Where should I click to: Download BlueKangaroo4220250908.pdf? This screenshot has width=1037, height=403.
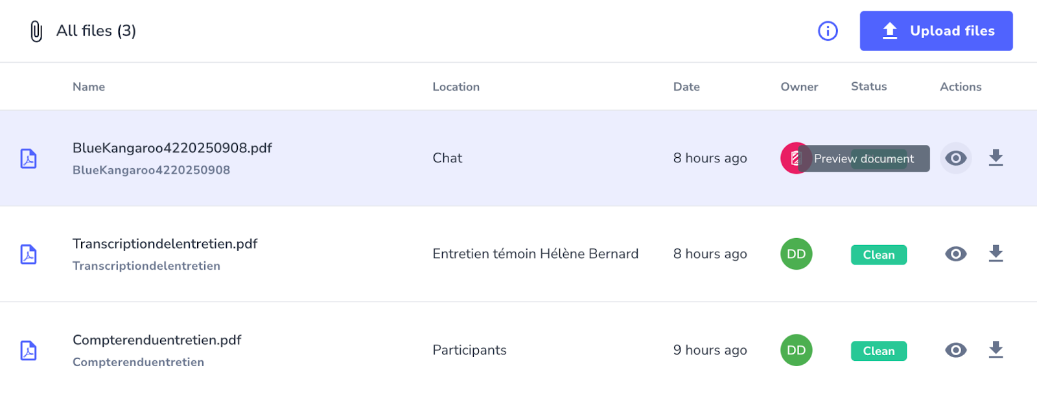pos(996,158)
